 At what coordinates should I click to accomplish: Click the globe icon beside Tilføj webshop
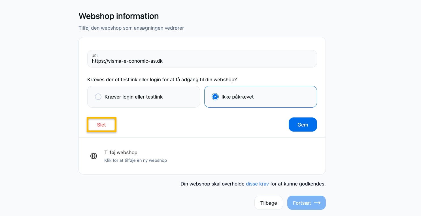click(x=93, y=156)
